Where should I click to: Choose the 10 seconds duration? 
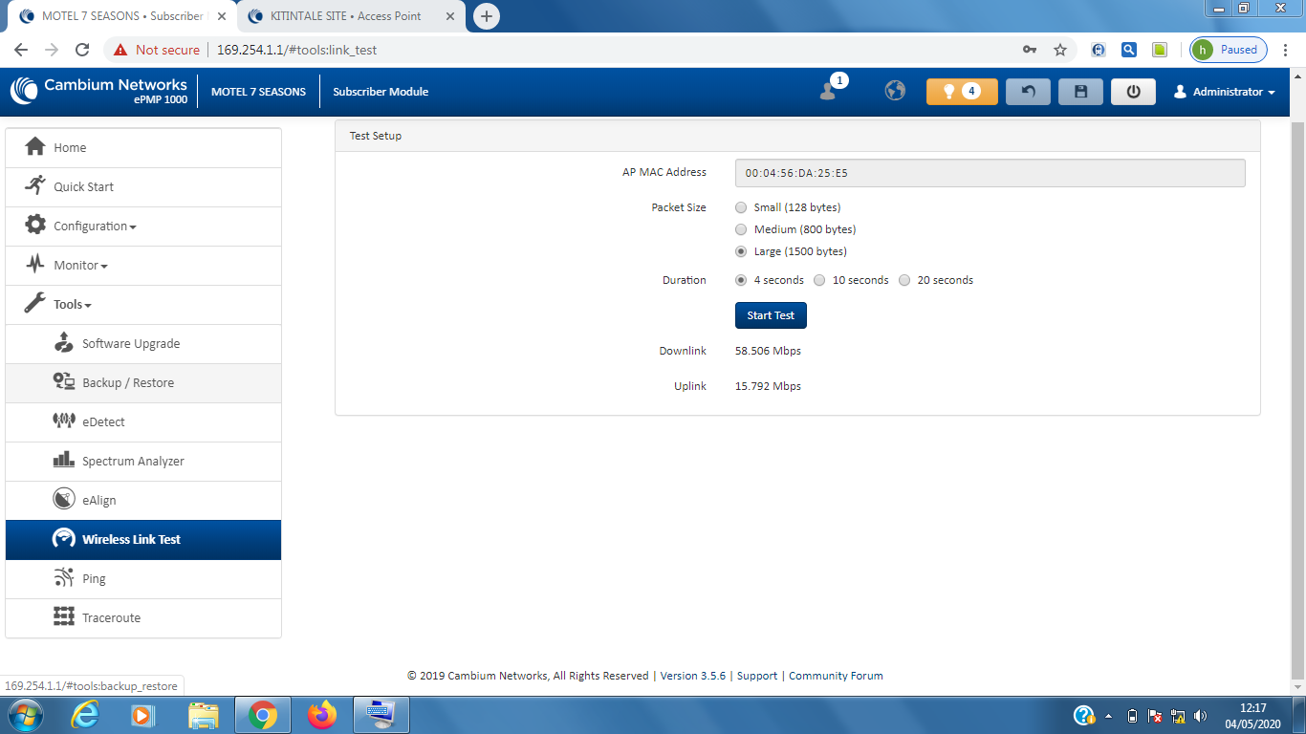pos(819,280)
